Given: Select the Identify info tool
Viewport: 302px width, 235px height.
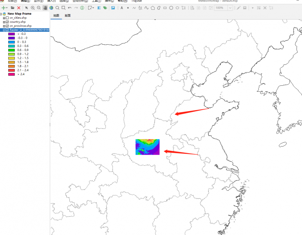Looking at the screenshot, I should 82,8.
